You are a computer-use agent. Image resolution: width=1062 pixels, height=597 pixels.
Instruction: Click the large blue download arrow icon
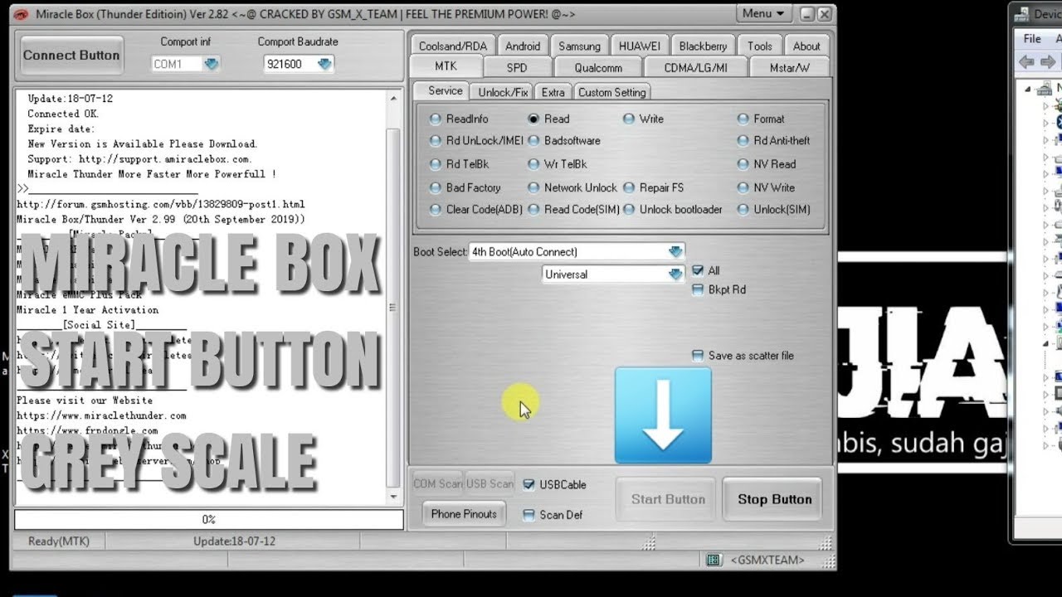click(x=663, y=415)
